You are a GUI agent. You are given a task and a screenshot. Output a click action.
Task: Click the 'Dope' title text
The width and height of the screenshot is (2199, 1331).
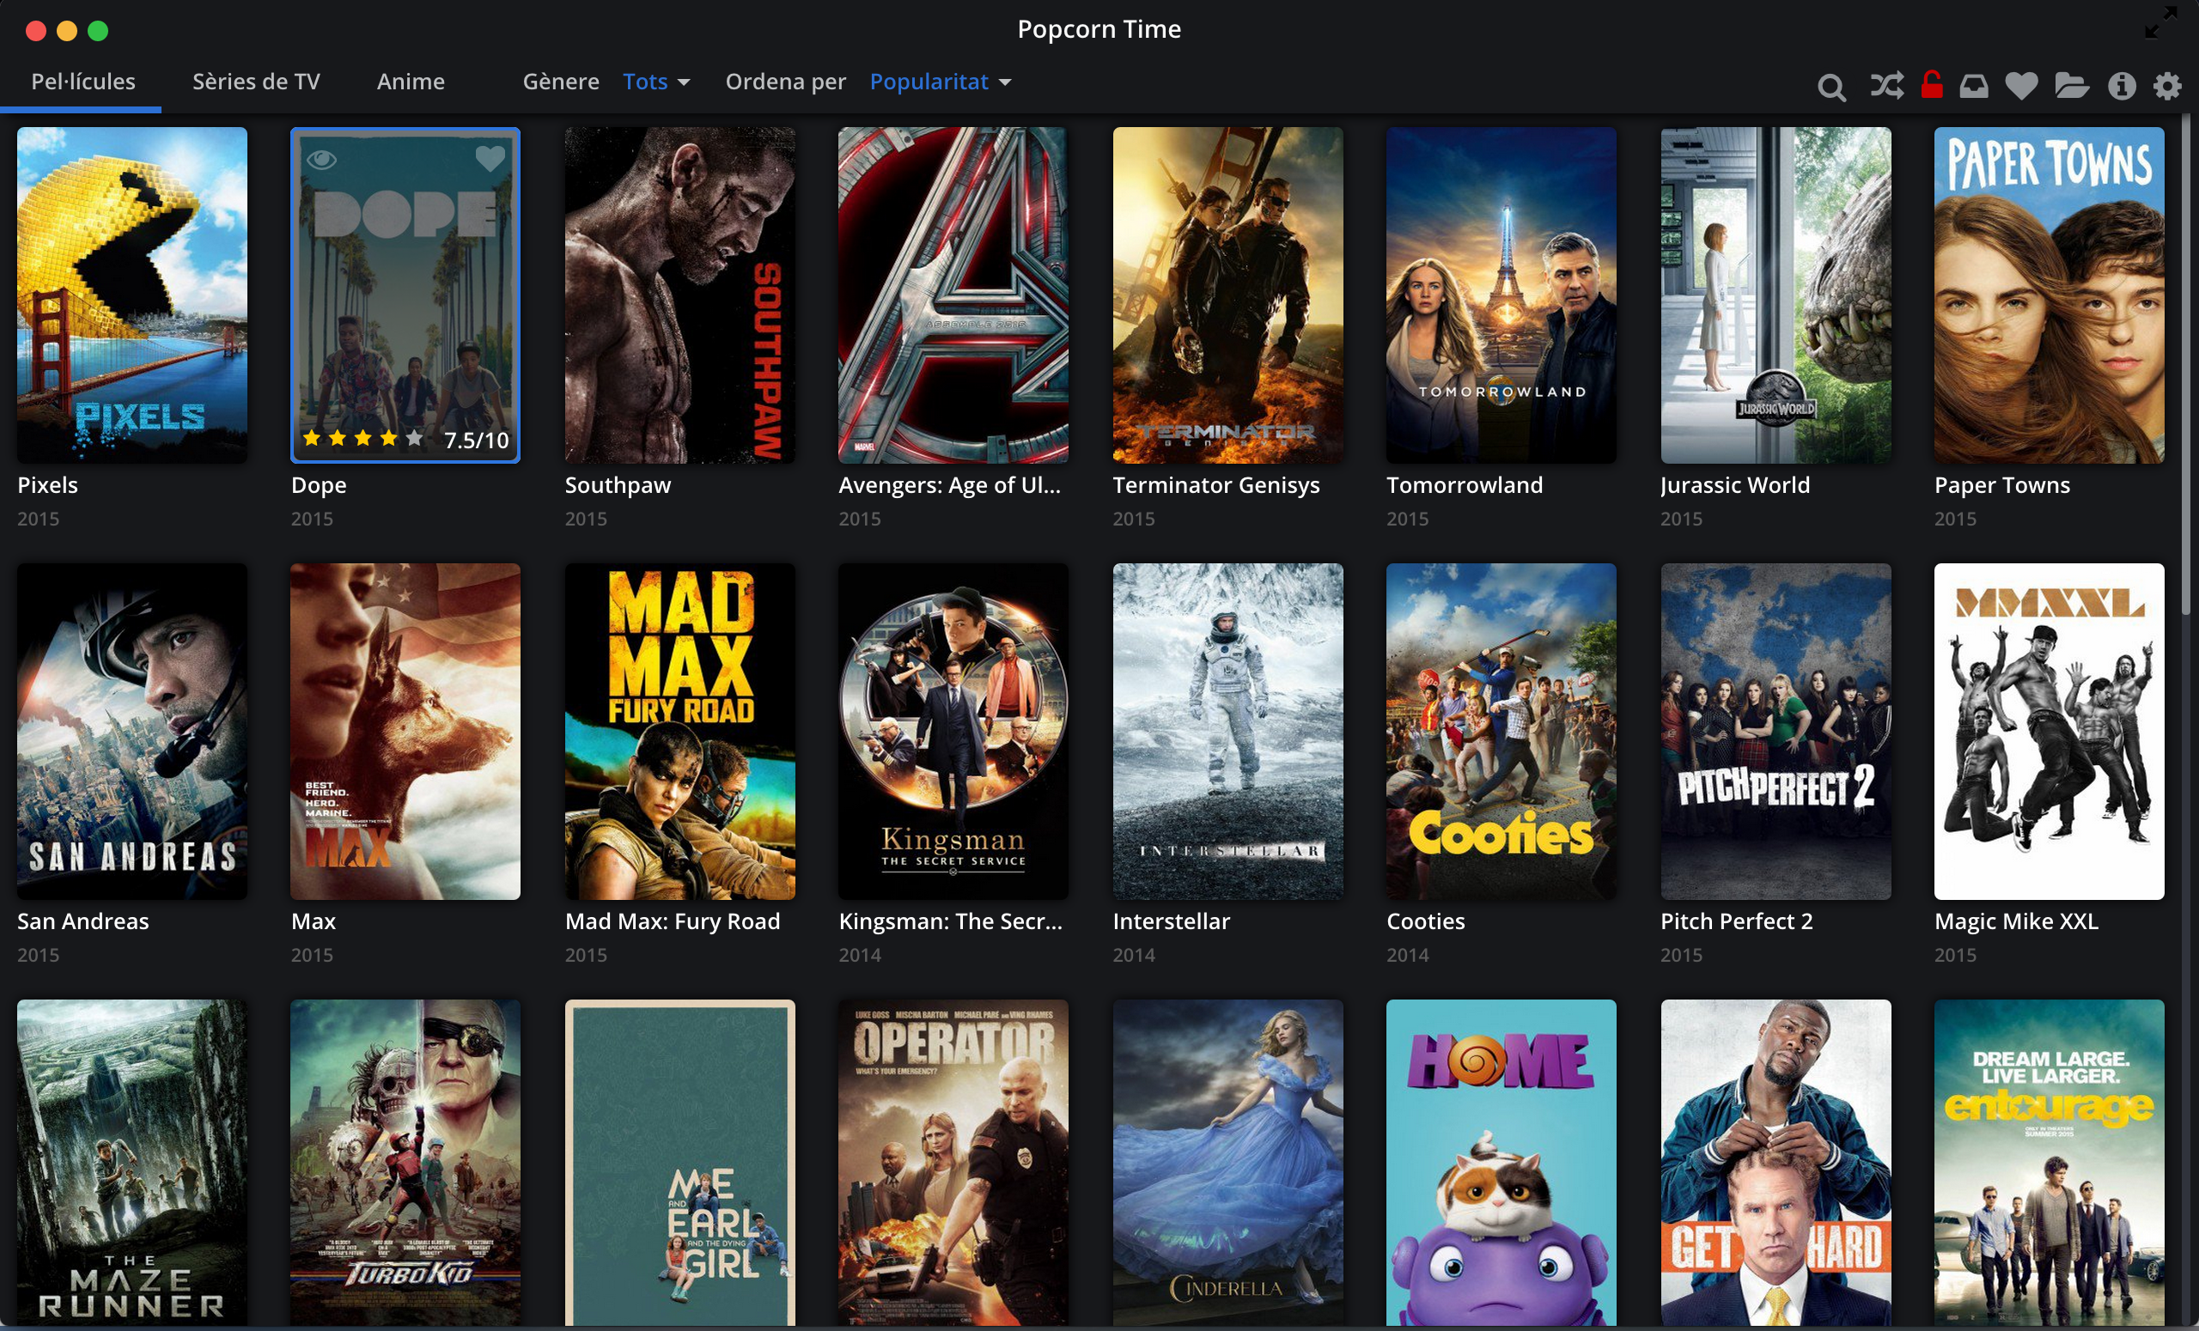pos(319,485)
